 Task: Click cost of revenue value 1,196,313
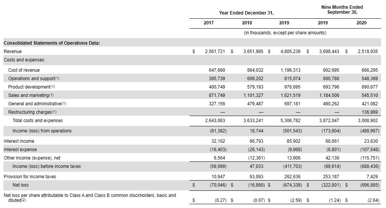[x=291, y=70]
